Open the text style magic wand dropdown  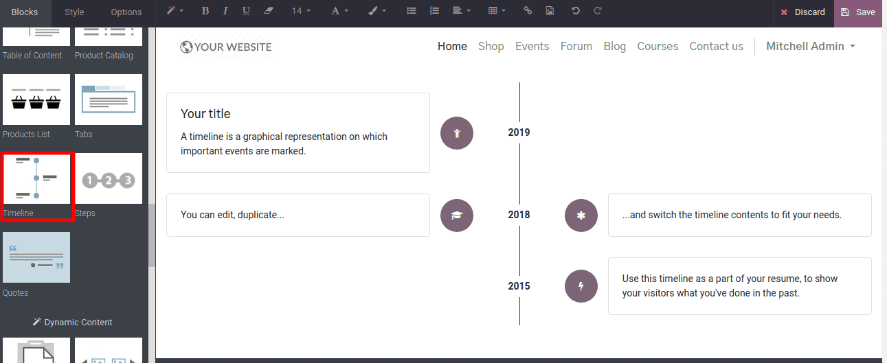tap(175, 11)
